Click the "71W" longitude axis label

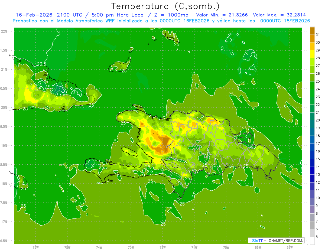(194, 247)
